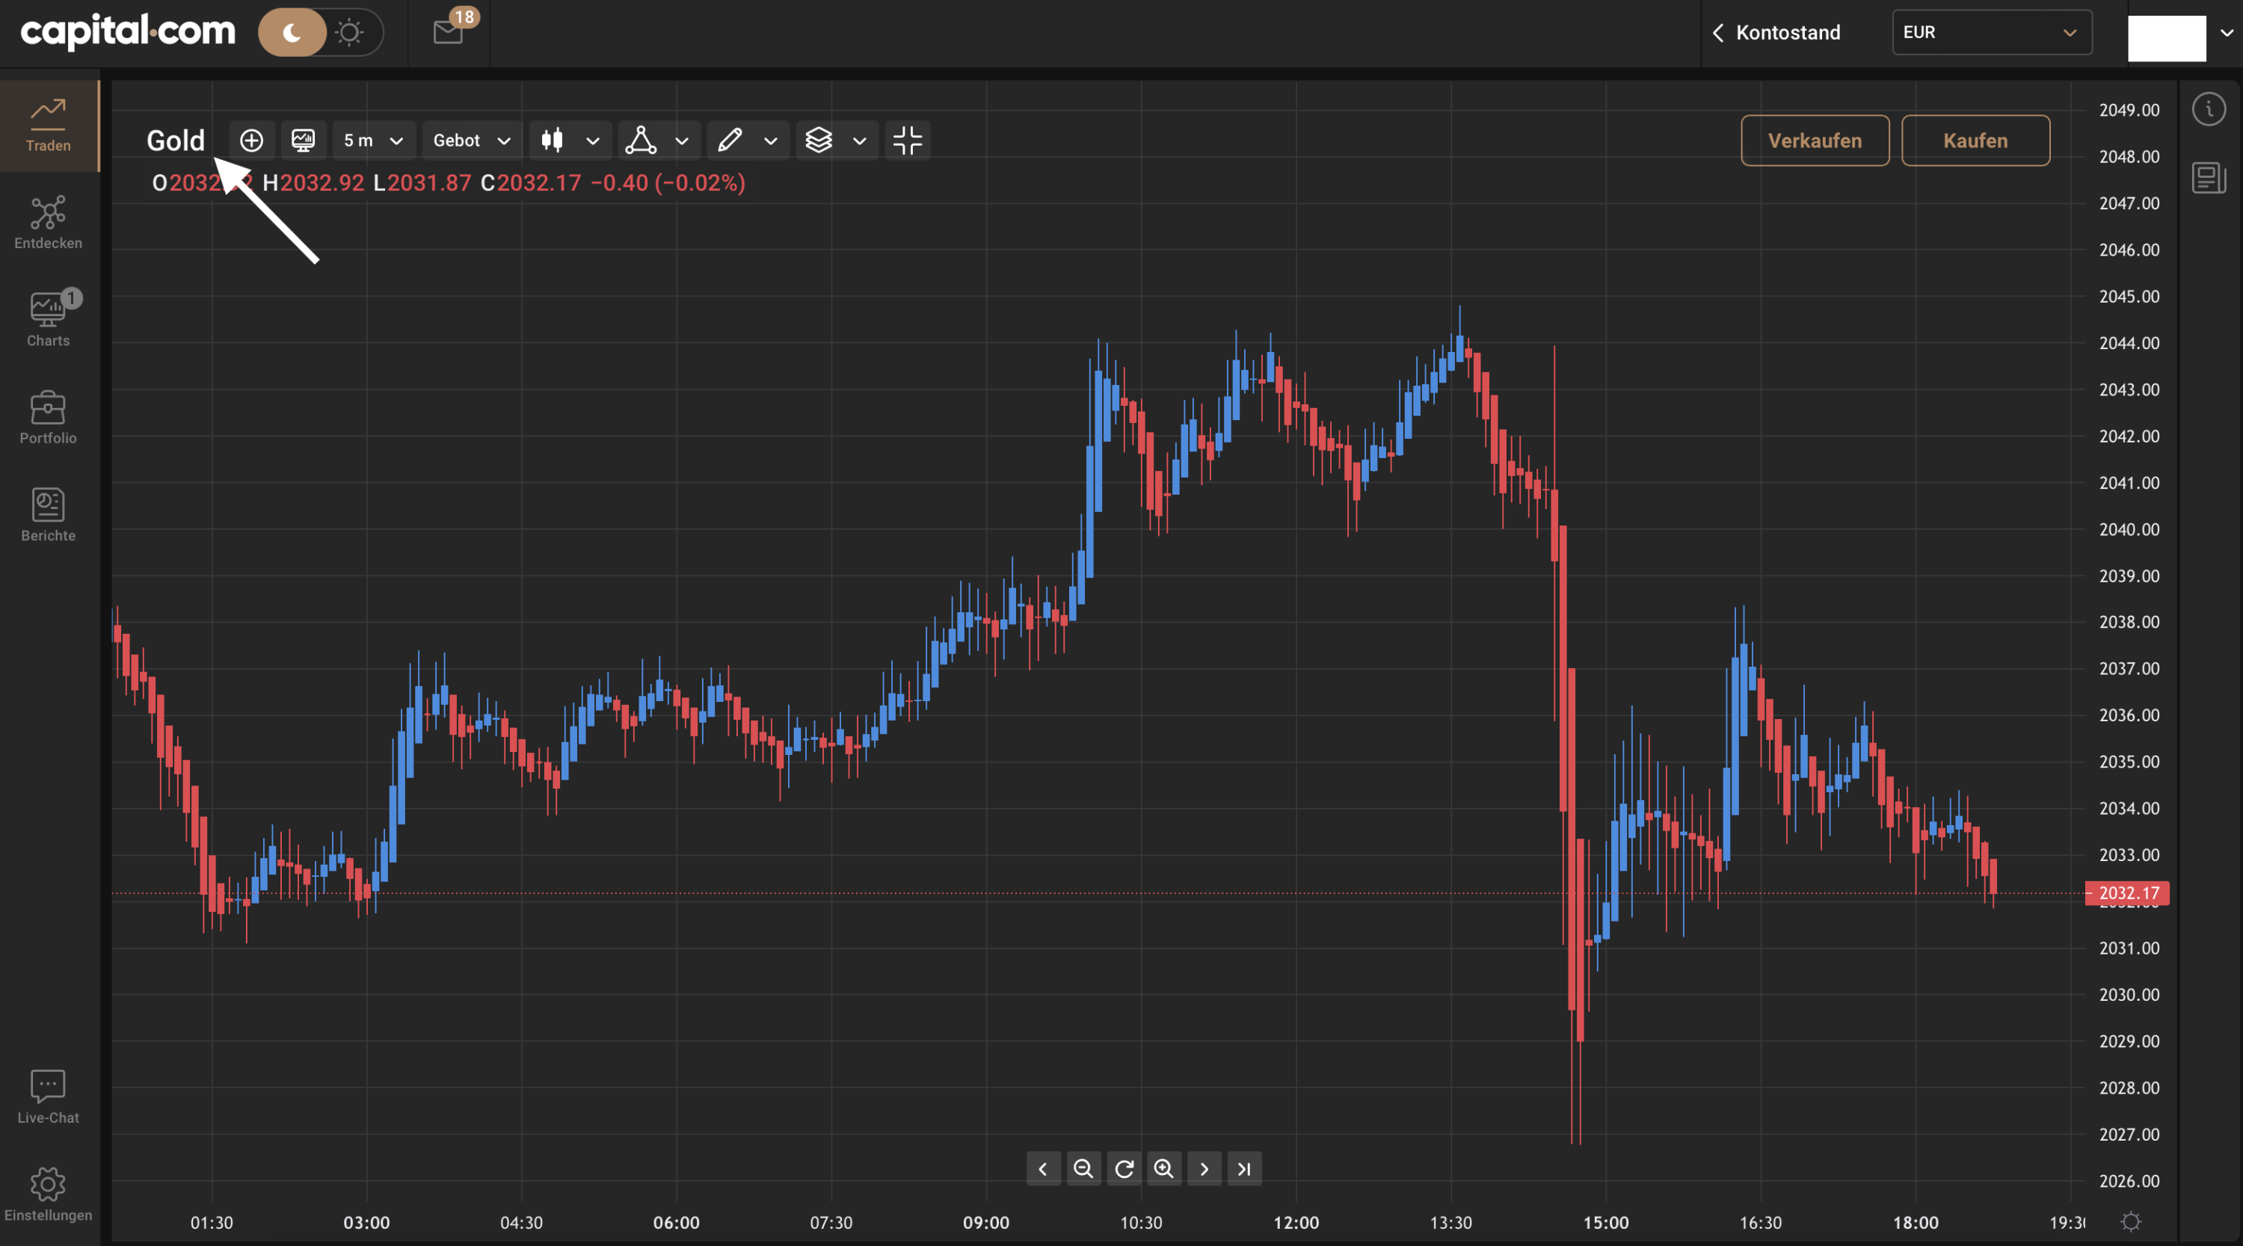
Task: Switch to light mode sun icon
Action: coord(349,33)
